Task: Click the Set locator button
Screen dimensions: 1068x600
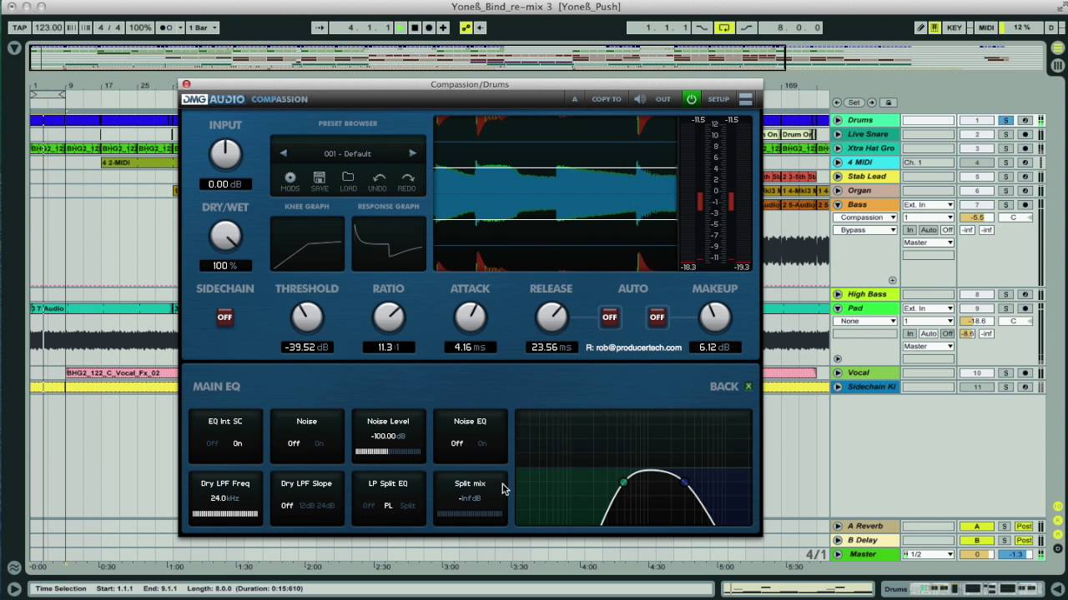Action: pyautogui.click(x=854, y=102)
